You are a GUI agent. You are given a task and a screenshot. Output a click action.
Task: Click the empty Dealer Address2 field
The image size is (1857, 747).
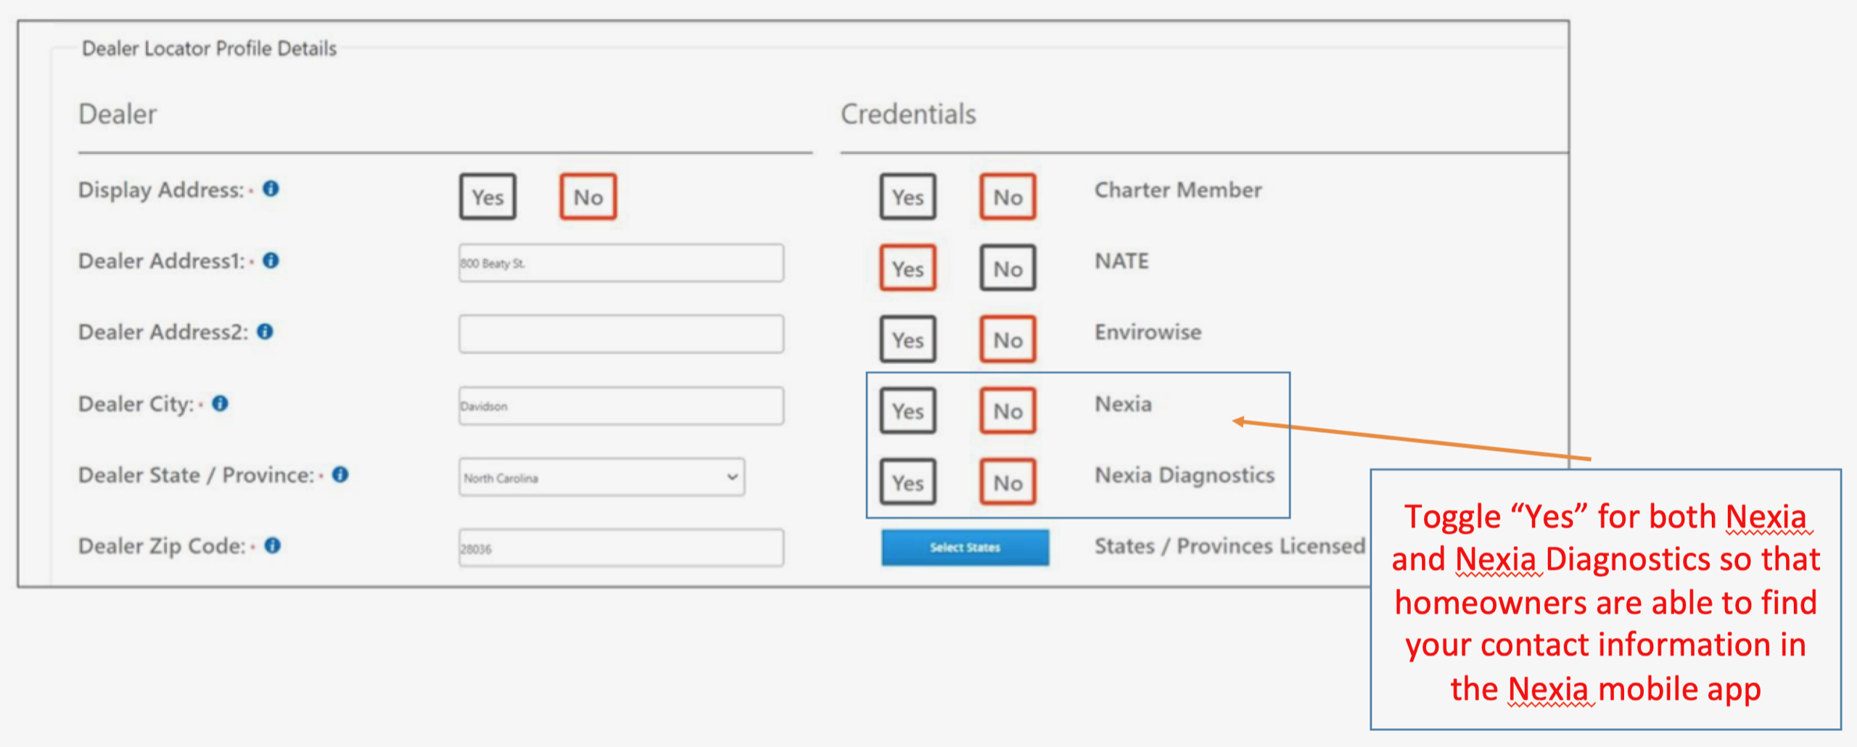click(621, 334)
